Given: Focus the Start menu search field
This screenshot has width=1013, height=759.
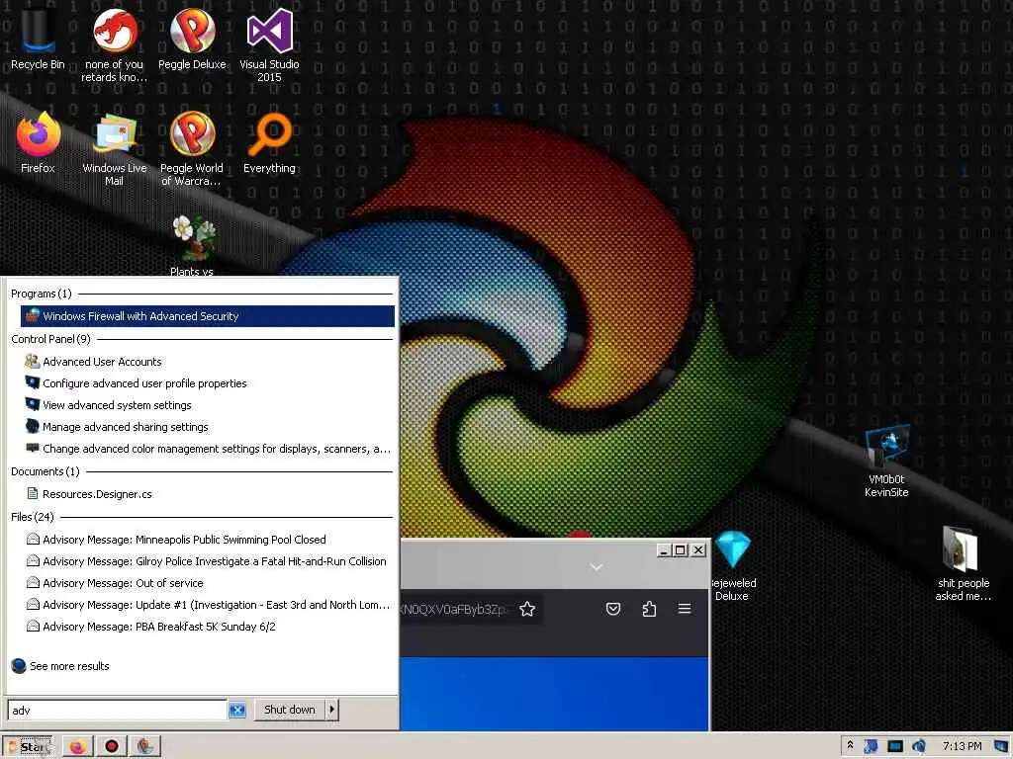Looking at the screenshot, I should click(118, 710).
